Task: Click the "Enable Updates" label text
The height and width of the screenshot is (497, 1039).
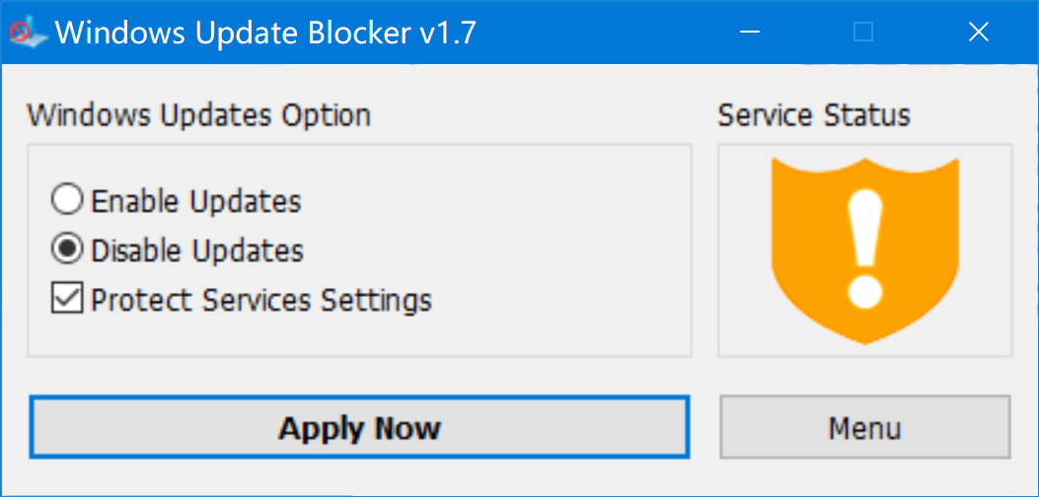Action: 196,201
